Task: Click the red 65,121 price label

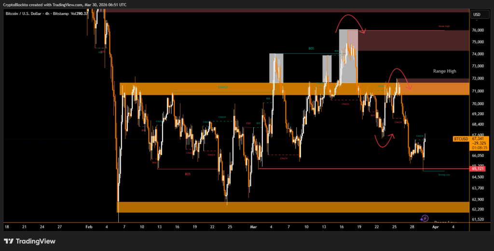Action: tap(478, 169)
